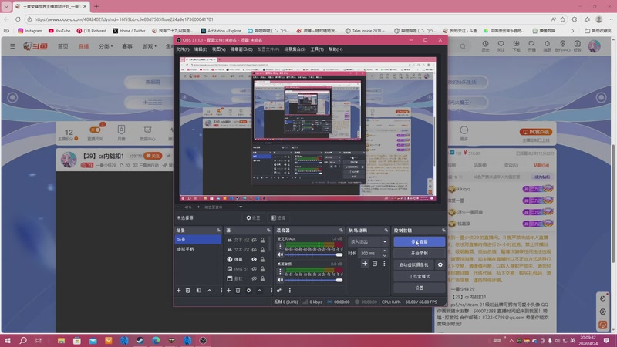Open advanced audio properties gears icon
This screenshot has height=347, width=617.
[279, 291]
